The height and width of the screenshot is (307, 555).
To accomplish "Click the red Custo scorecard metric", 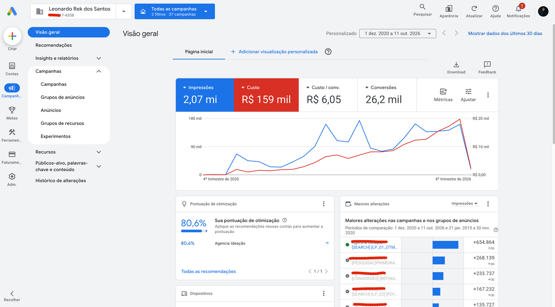I will click(x=266, y=95).
